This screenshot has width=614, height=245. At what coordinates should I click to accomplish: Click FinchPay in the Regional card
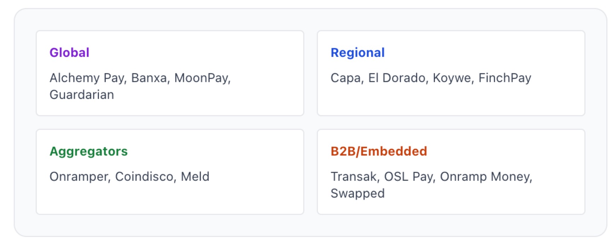[x=505, y=78]
